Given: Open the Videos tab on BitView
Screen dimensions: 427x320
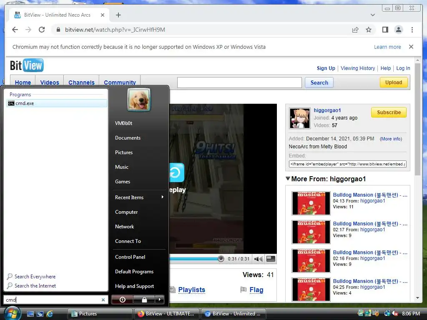Looking at the screenshot, I should click(x=50, y=82).
